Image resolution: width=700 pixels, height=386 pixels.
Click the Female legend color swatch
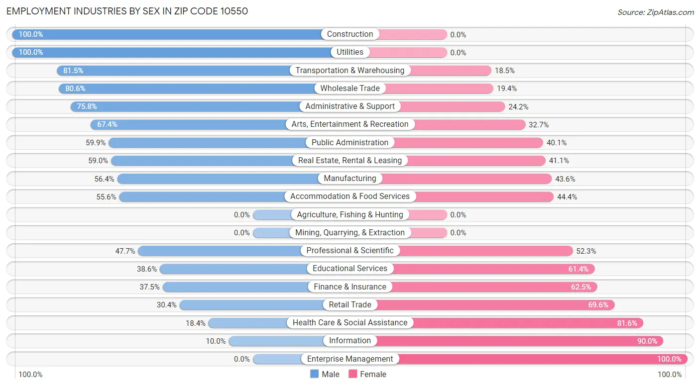click(353, 374)
